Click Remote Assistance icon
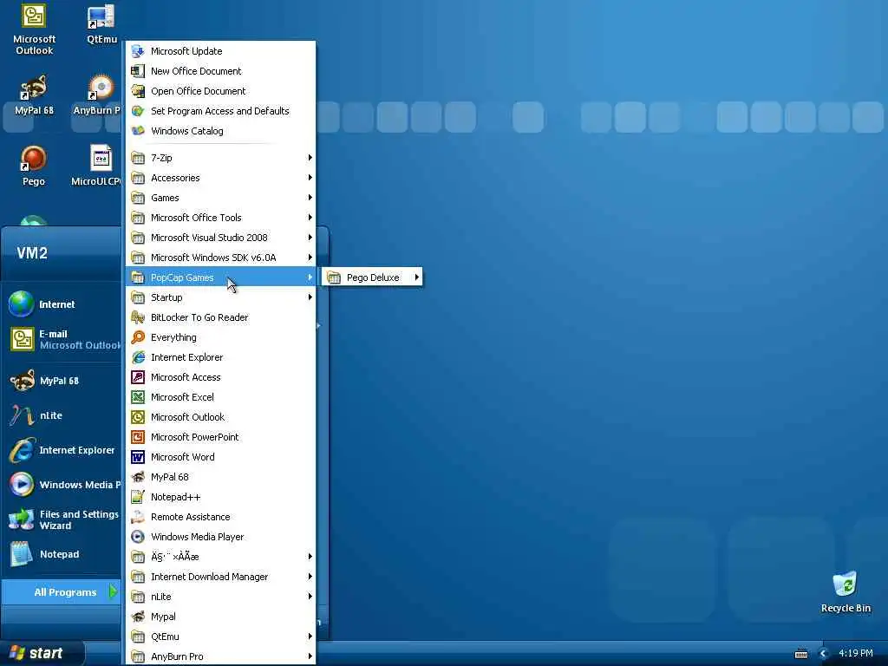The image size is (888, 666). (x=138, y=517)
